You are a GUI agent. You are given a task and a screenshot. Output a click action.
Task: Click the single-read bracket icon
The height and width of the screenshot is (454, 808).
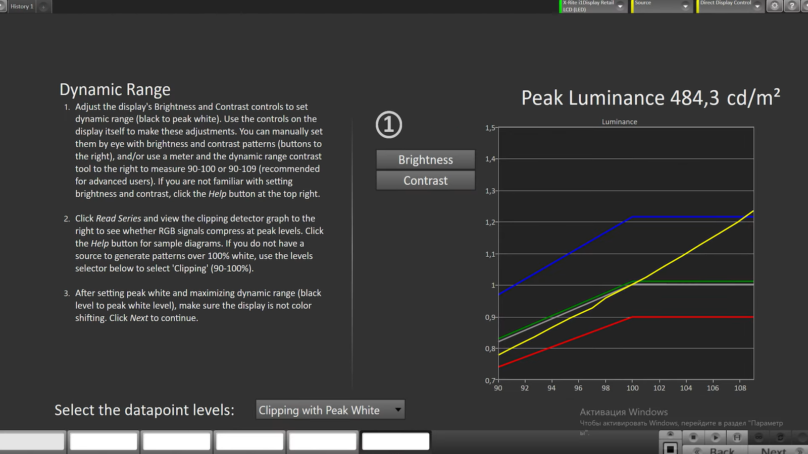click(737, 437)
